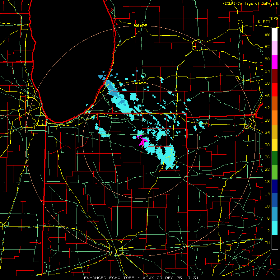
Task: Select the dark red legend swatch
Action: (275, 76)
